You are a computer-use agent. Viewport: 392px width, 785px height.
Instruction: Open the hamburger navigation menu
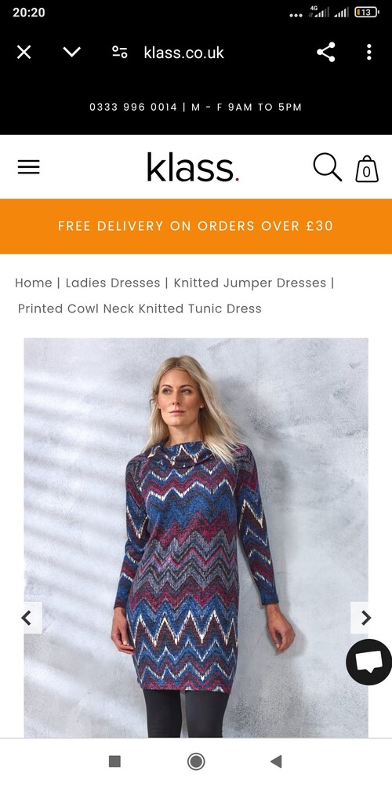pyautogui.click(x=28, y=167)
